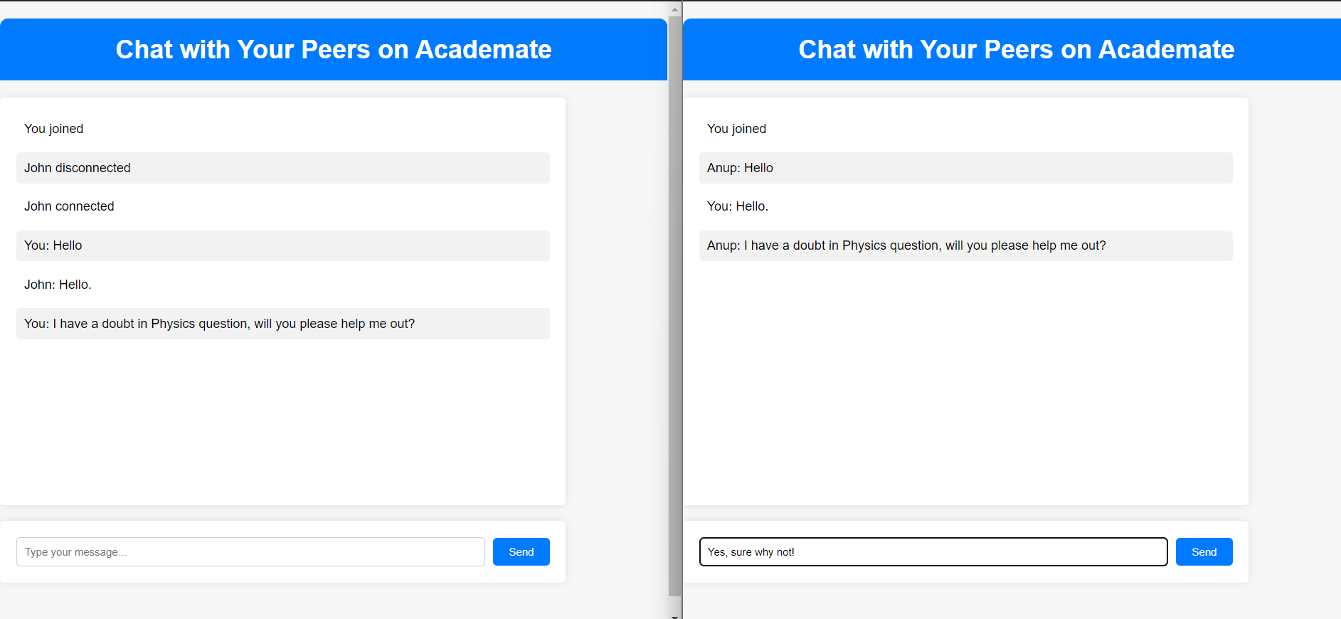1341x619 pixels.
Task: Click the scrollbar up arrow
Action: click(x=674, y=10)
